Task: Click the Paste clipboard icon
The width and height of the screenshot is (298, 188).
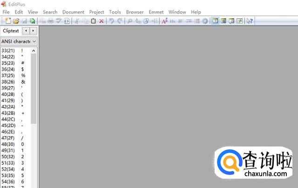Action: [94, 21]
